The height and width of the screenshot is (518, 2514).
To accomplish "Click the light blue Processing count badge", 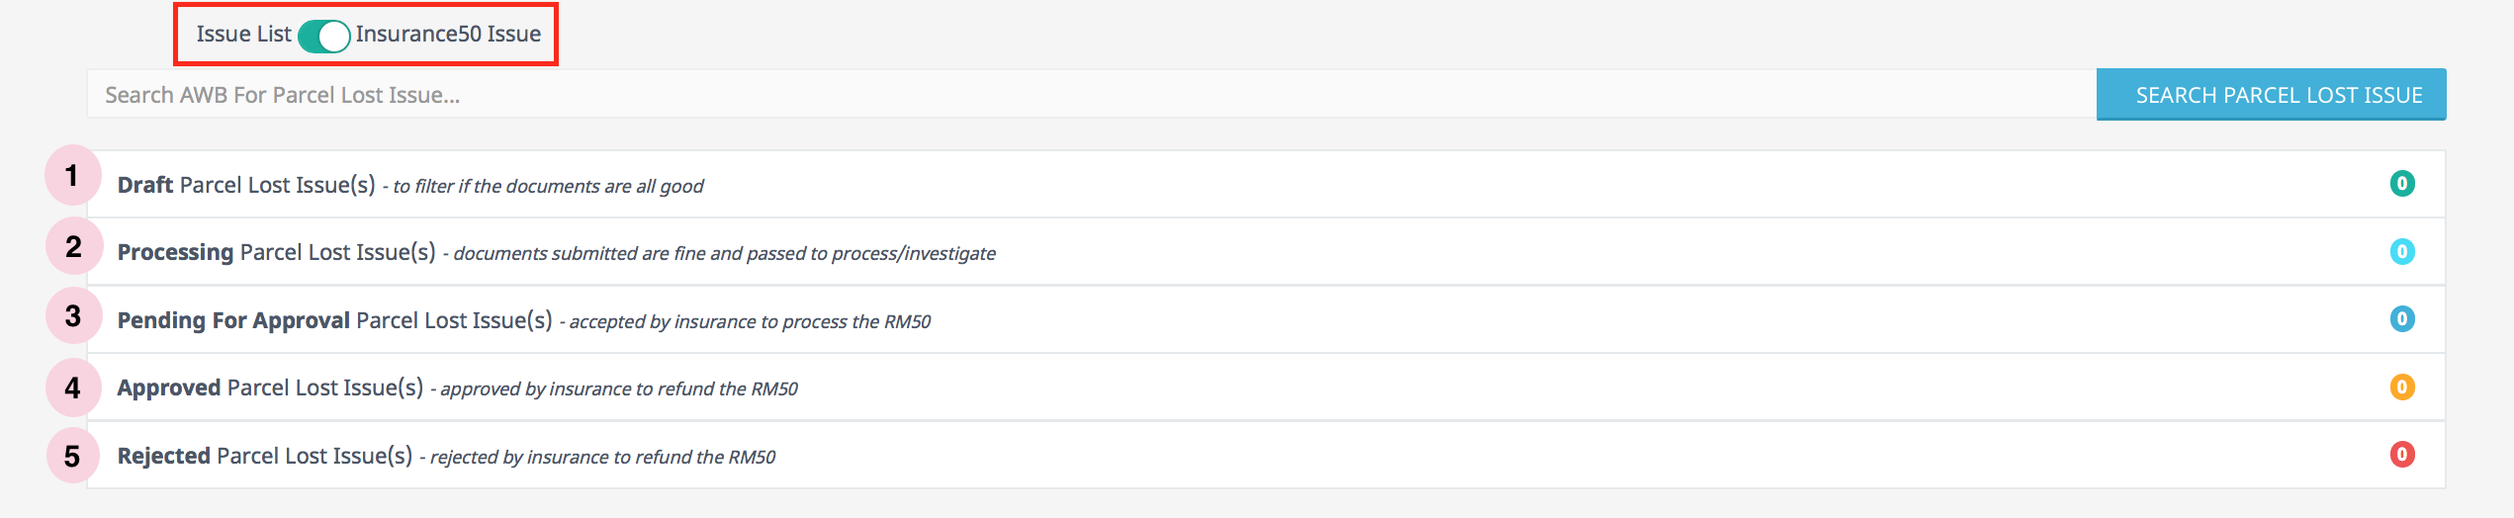I will [2401, 252].
